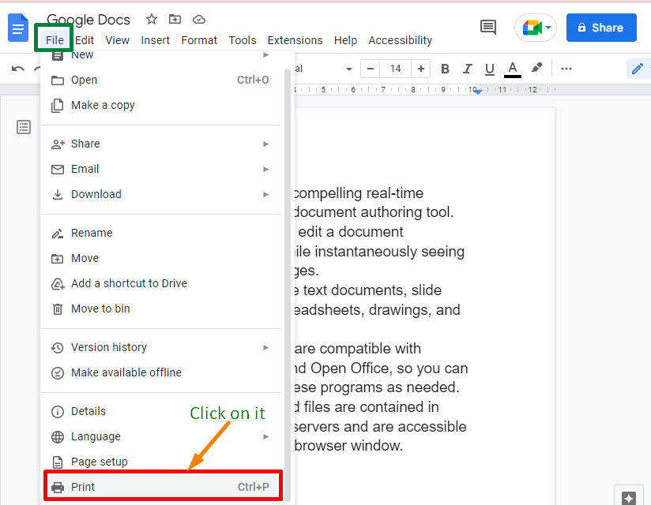Open the Help menu
Image resolution: width=651 pixels, height=505 pixels.
click(x=345, y=40)
